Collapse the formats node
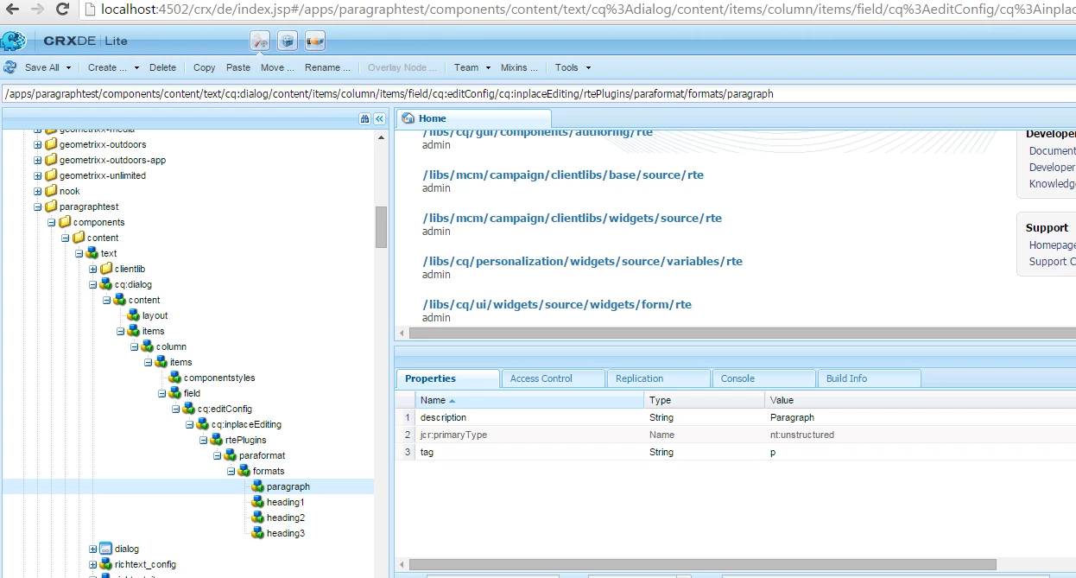1076x578 pixels. click(231, 471)
